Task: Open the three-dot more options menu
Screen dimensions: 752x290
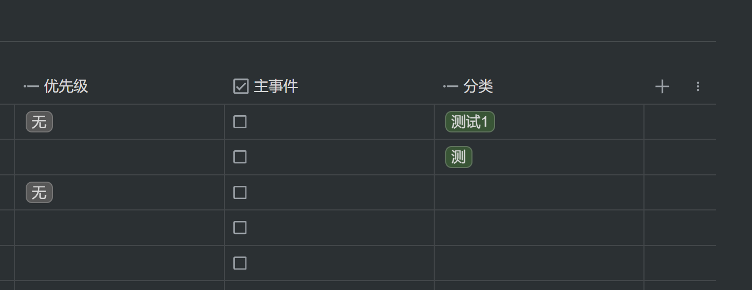Action: (697, 86)
